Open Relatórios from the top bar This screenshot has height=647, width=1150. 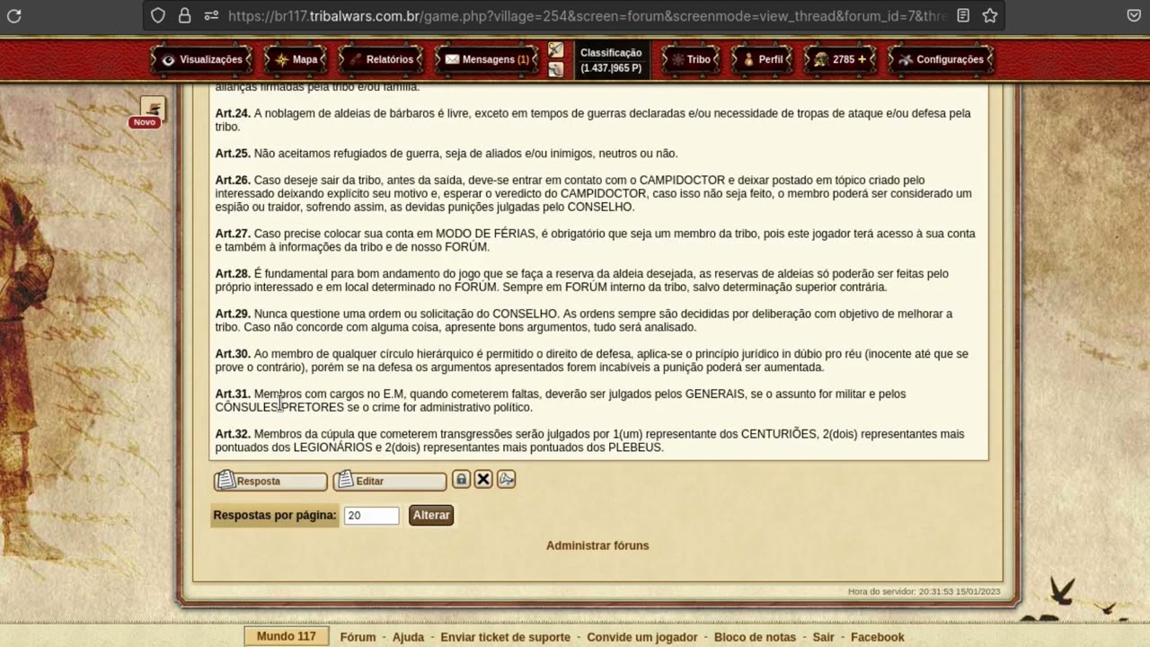click(x=380, y=59)
